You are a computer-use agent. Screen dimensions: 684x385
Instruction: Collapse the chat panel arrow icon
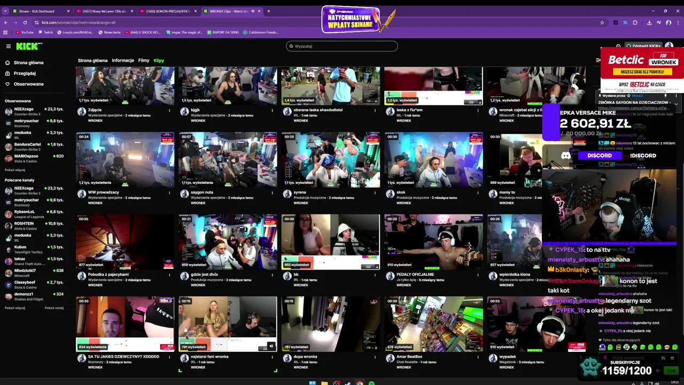pyautogui.click(x=598, y=60)
